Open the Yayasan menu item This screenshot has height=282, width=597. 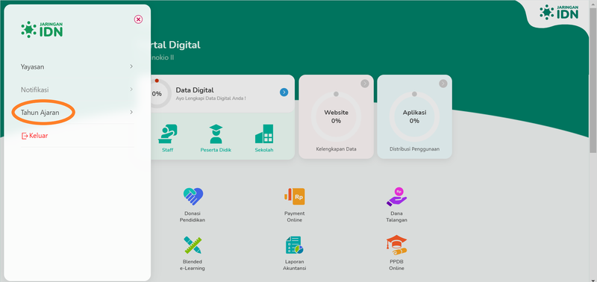click(x=77, y=66)
